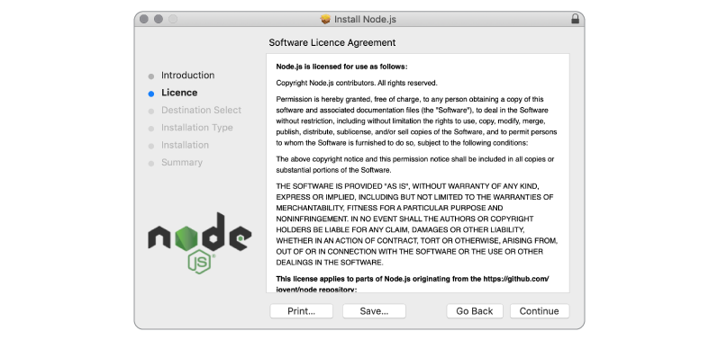718x340 pixels.
Task: Select the Destination Select step
Action: pos(201,110)
